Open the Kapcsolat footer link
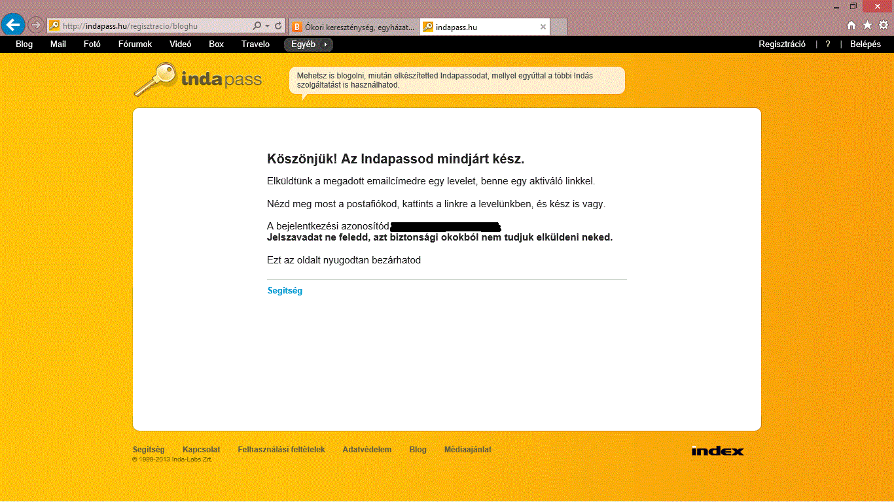This screenshot has height=502, width=894. pos(202,450)
